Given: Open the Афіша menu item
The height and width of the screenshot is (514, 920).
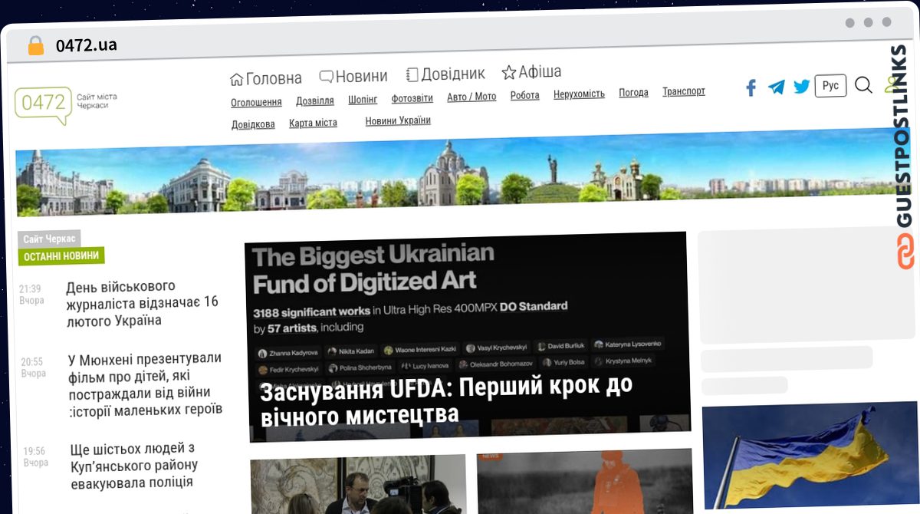Looking at the screenshot, I should (x=531, y=72).
